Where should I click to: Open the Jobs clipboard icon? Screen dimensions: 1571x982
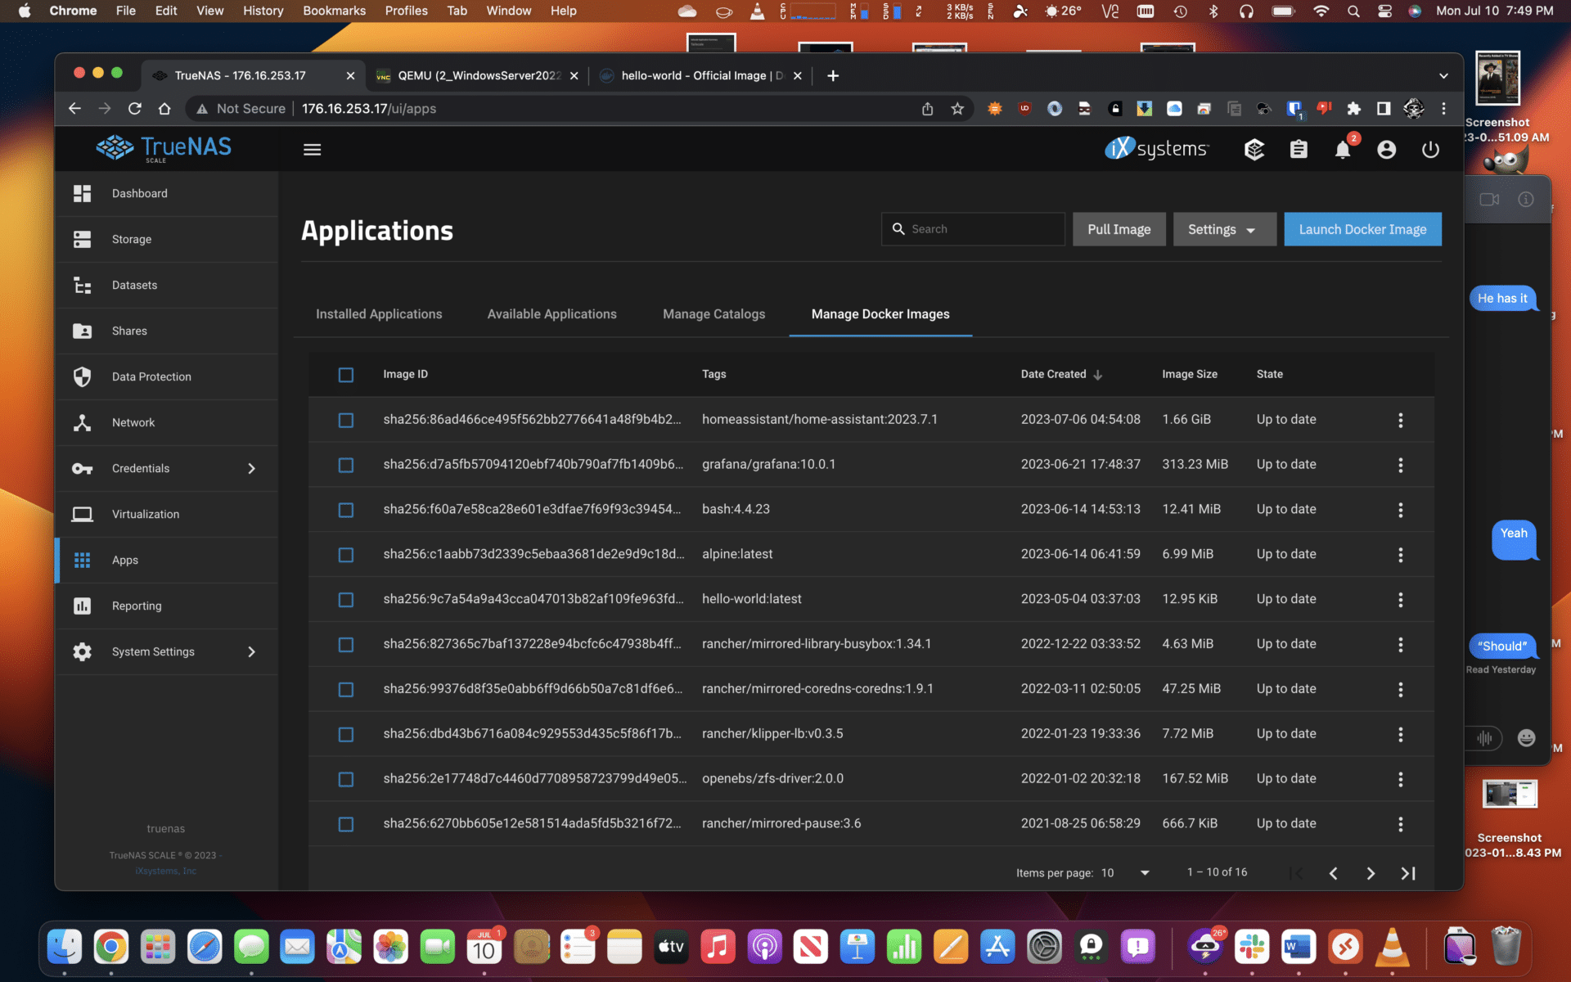pyautogui.click(x=1299, y=150)
